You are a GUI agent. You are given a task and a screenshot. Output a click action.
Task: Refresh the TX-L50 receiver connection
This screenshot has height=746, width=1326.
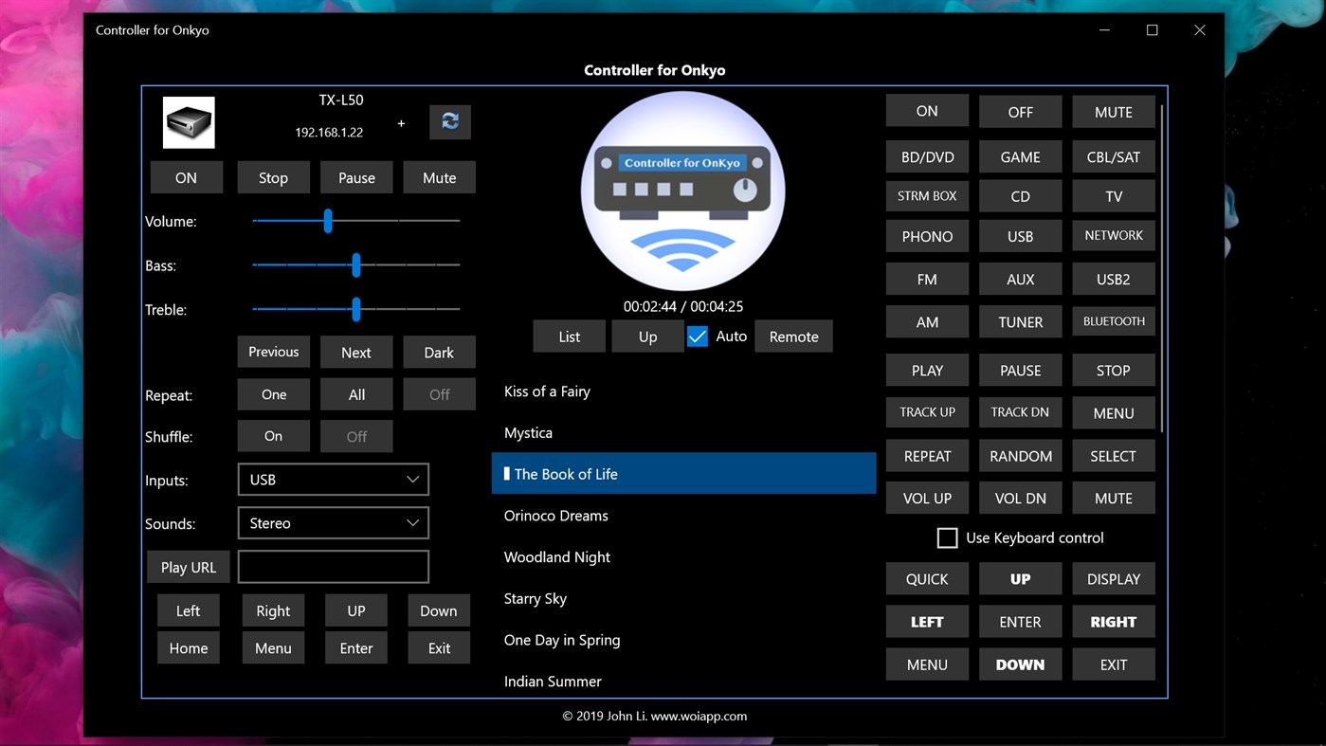[449, 121]
